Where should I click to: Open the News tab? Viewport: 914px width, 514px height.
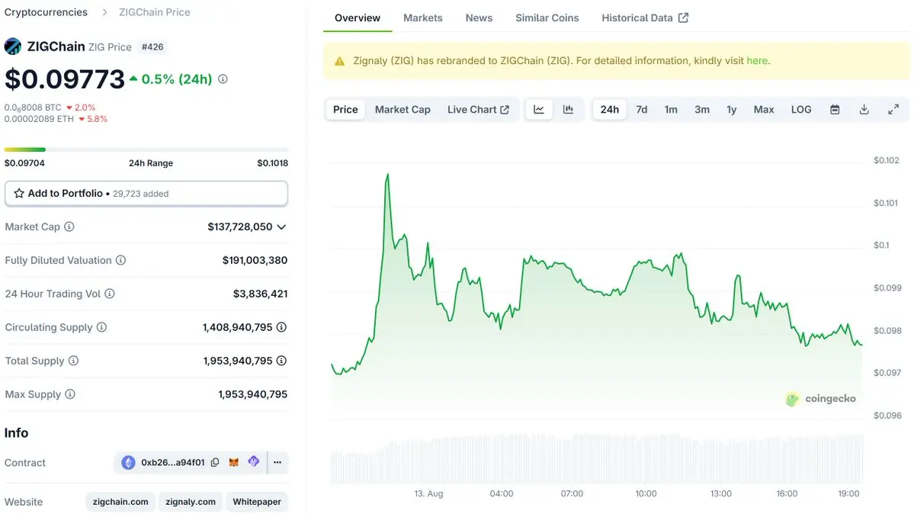pyautogui.click(x=479, y=18)
